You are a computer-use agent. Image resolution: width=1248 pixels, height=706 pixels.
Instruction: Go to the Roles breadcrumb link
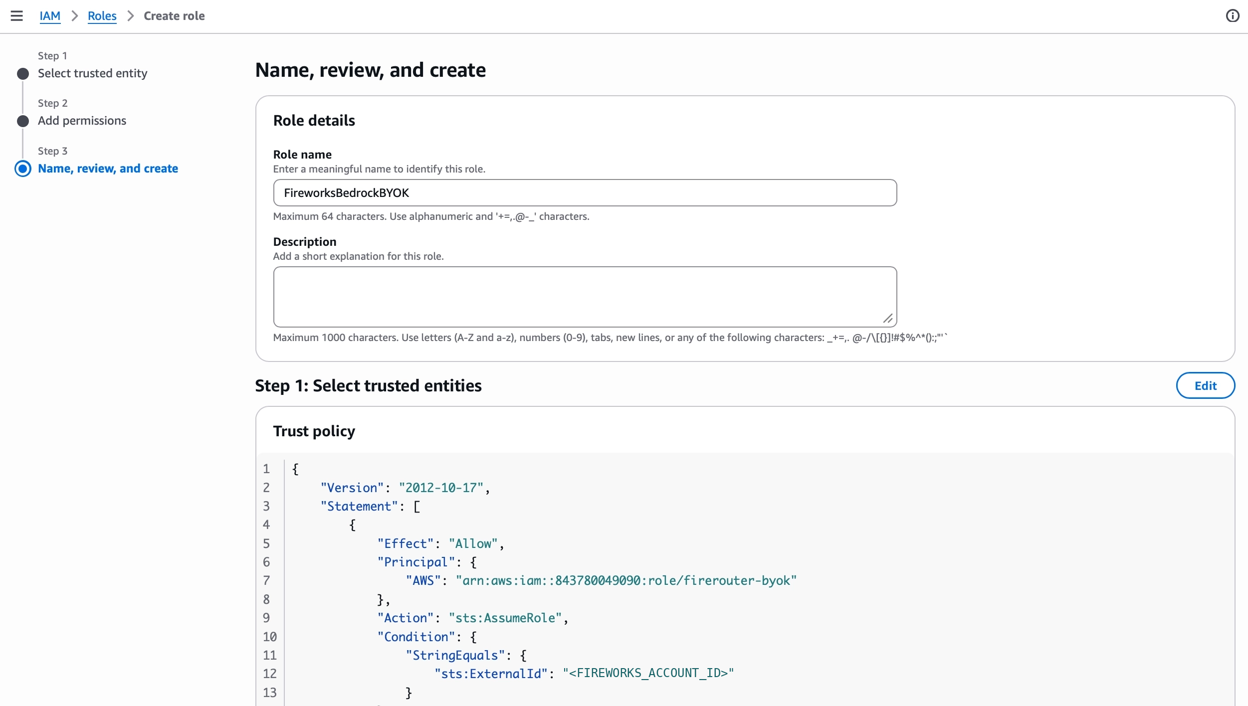pyautogui.click(x=102, y=16)
